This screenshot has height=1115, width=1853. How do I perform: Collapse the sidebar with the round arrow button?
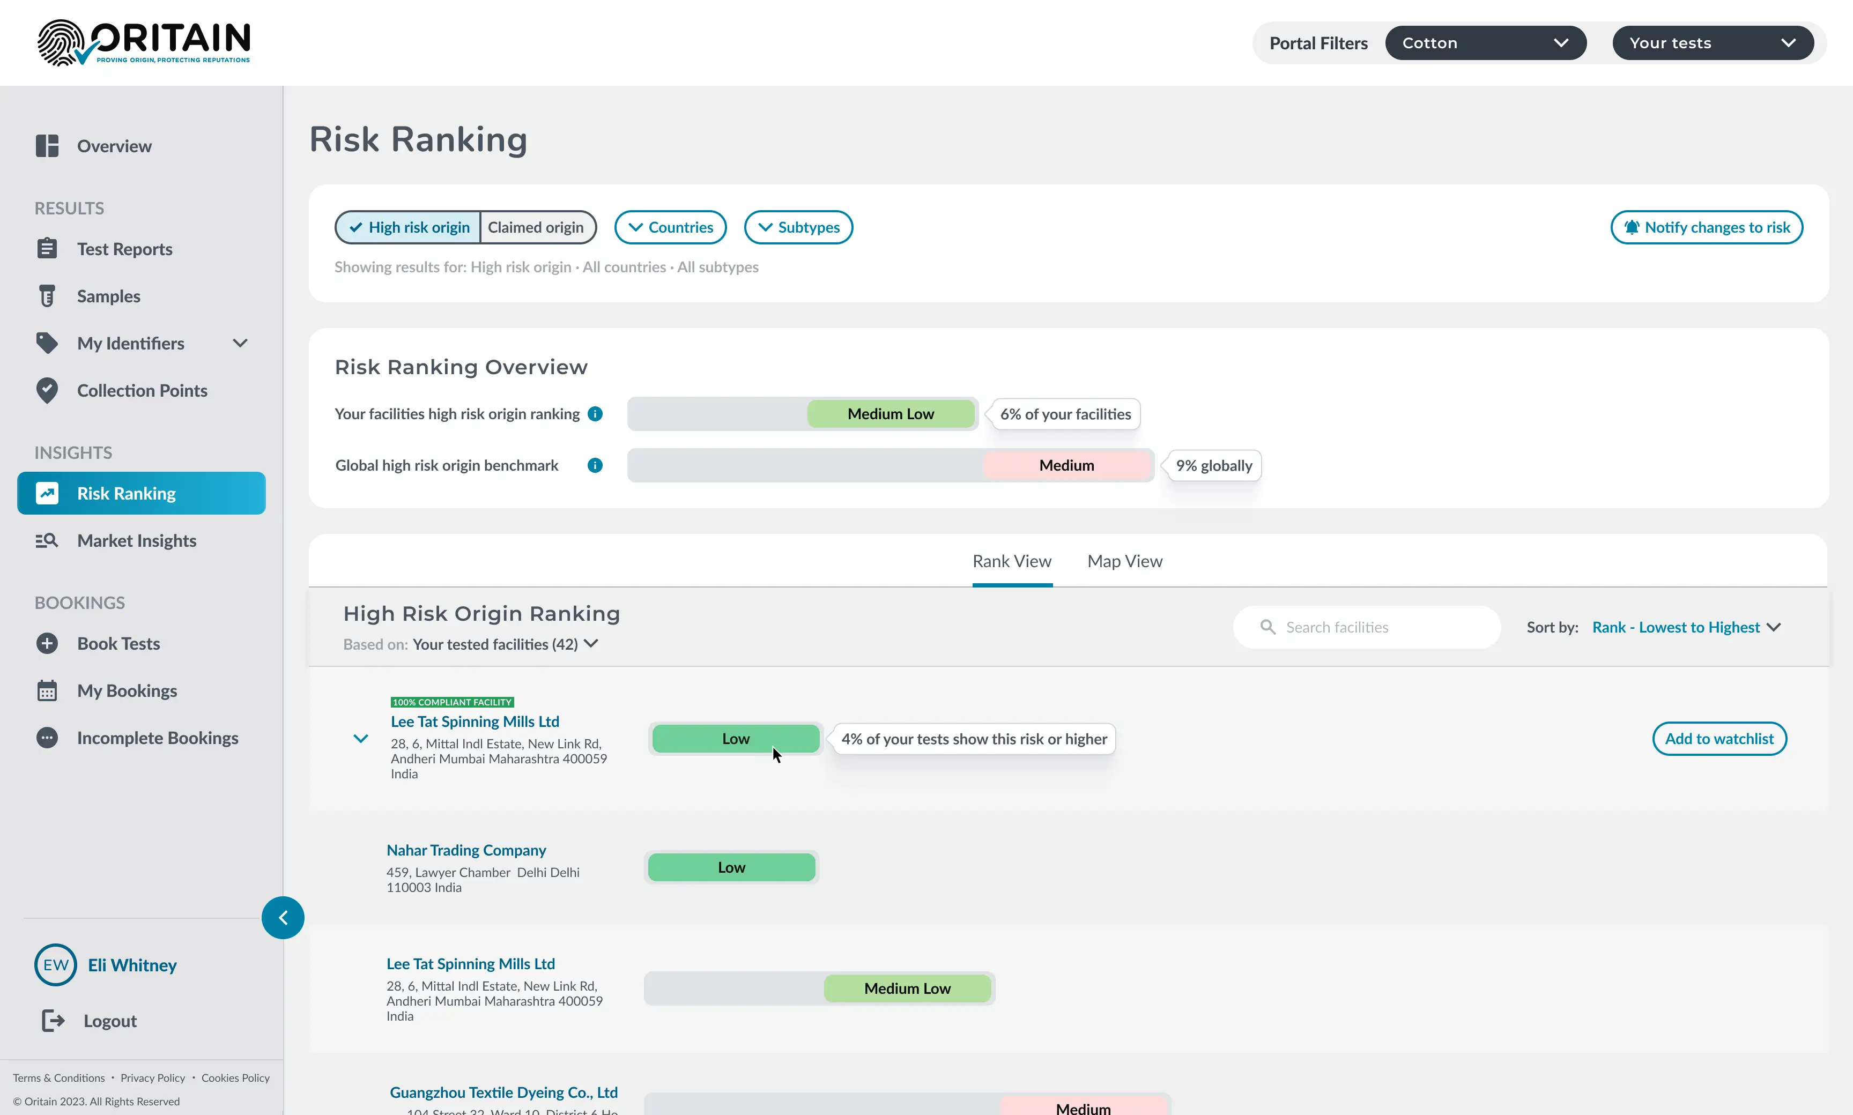point(283,917)
